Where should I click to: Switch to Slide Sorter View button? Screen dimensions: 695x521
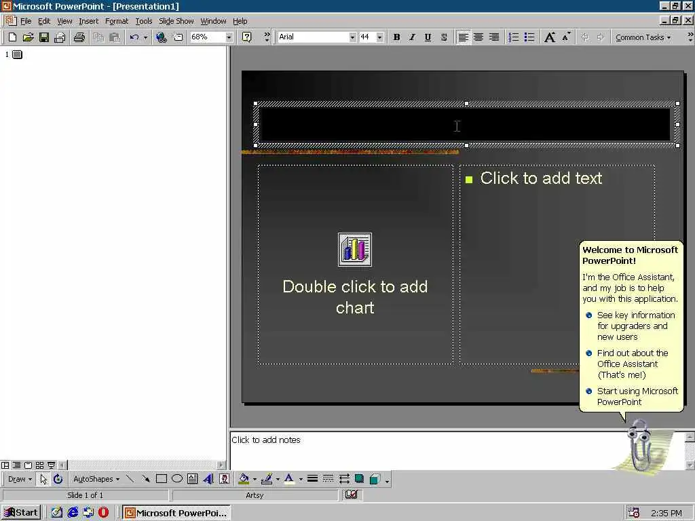(39, 465)
